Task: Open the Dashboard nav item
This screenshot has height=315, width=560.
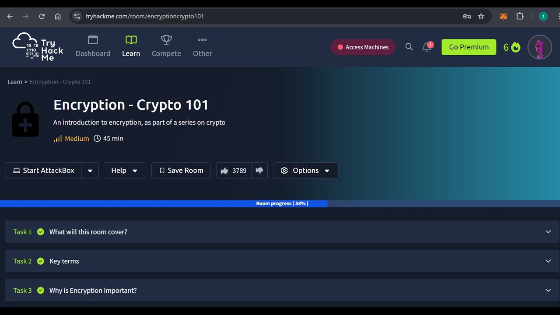Action: click(93, 47)
